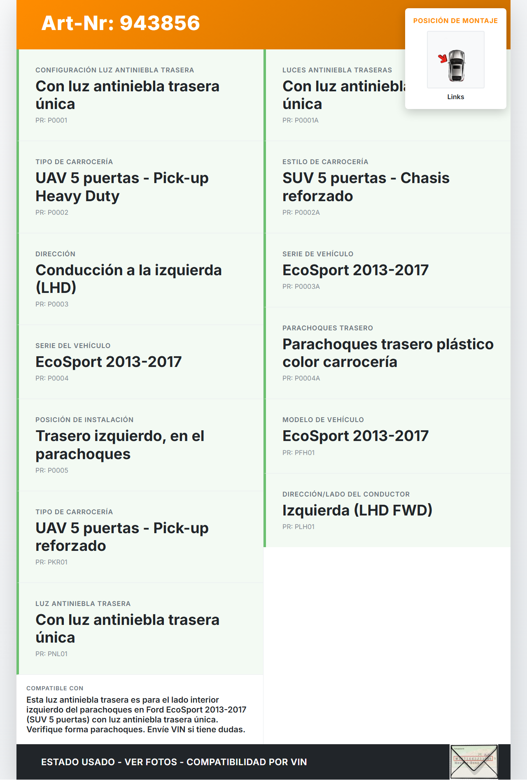
Task: Click "SUV 5 puertas - Chasis reforzado"
Action: pos(366,187)
